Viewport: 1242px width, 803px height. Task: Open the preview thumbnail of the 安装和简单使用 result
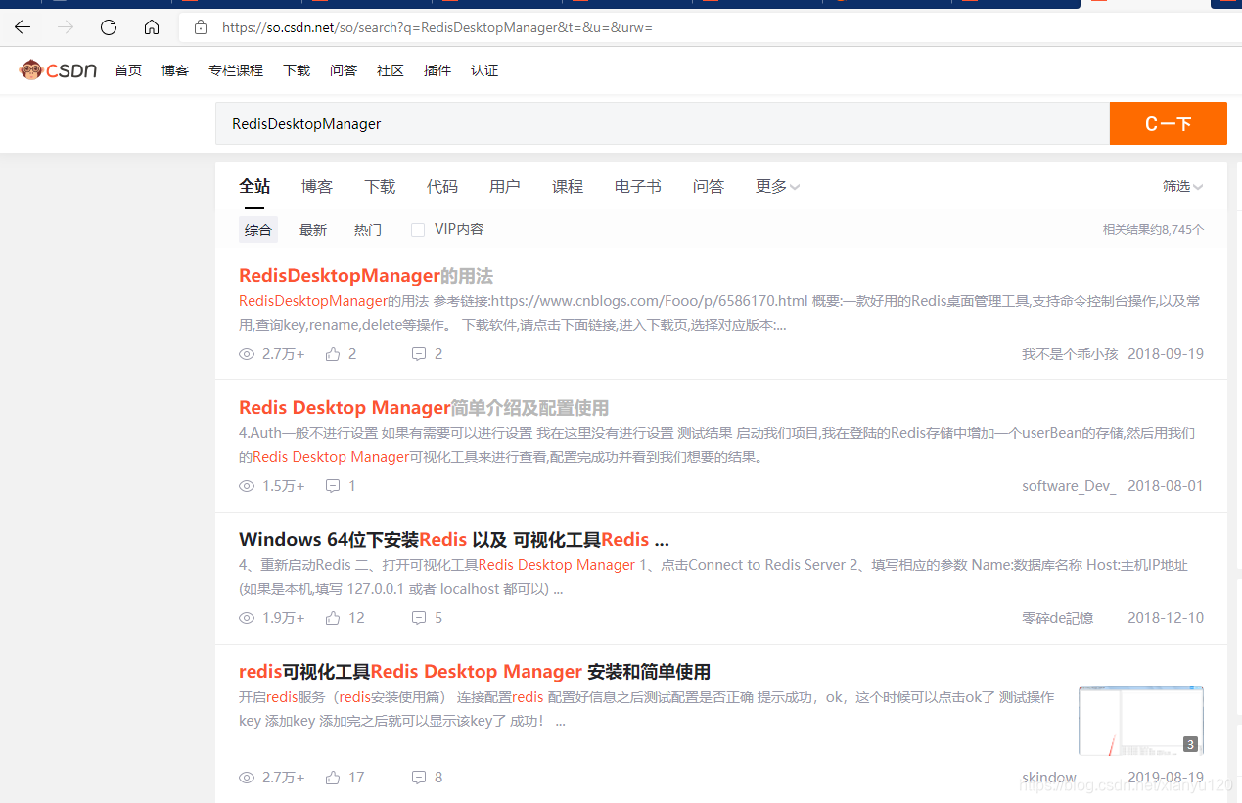(1141, 721)
